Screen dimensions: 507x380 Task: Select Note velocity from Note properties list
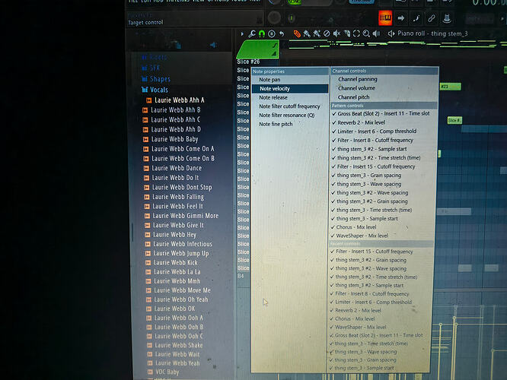[274, 89]
